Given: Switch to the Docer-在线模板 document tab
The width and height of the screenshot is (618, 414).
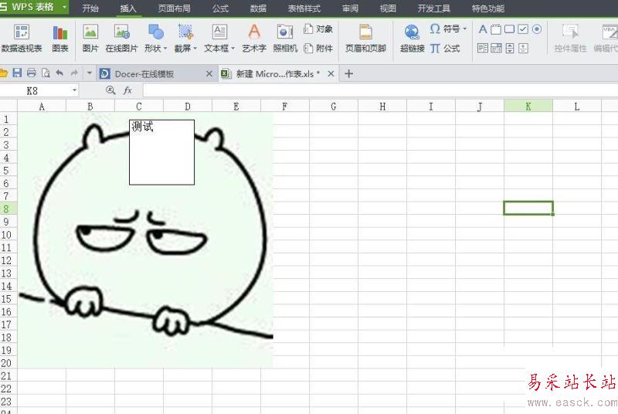Looking at the screenshot, I should pyautogui.click(x=157, y=73).
